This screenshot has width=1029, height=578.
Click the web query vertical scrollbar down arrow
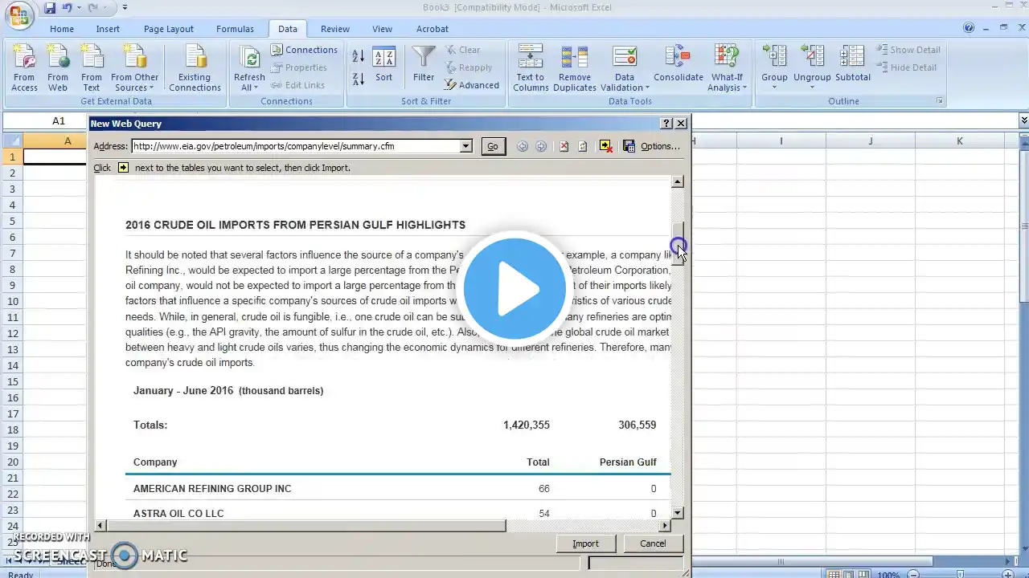(678, 513)
